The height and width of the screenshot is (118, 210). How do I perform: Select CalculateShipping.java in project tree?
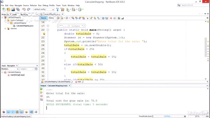25,26
